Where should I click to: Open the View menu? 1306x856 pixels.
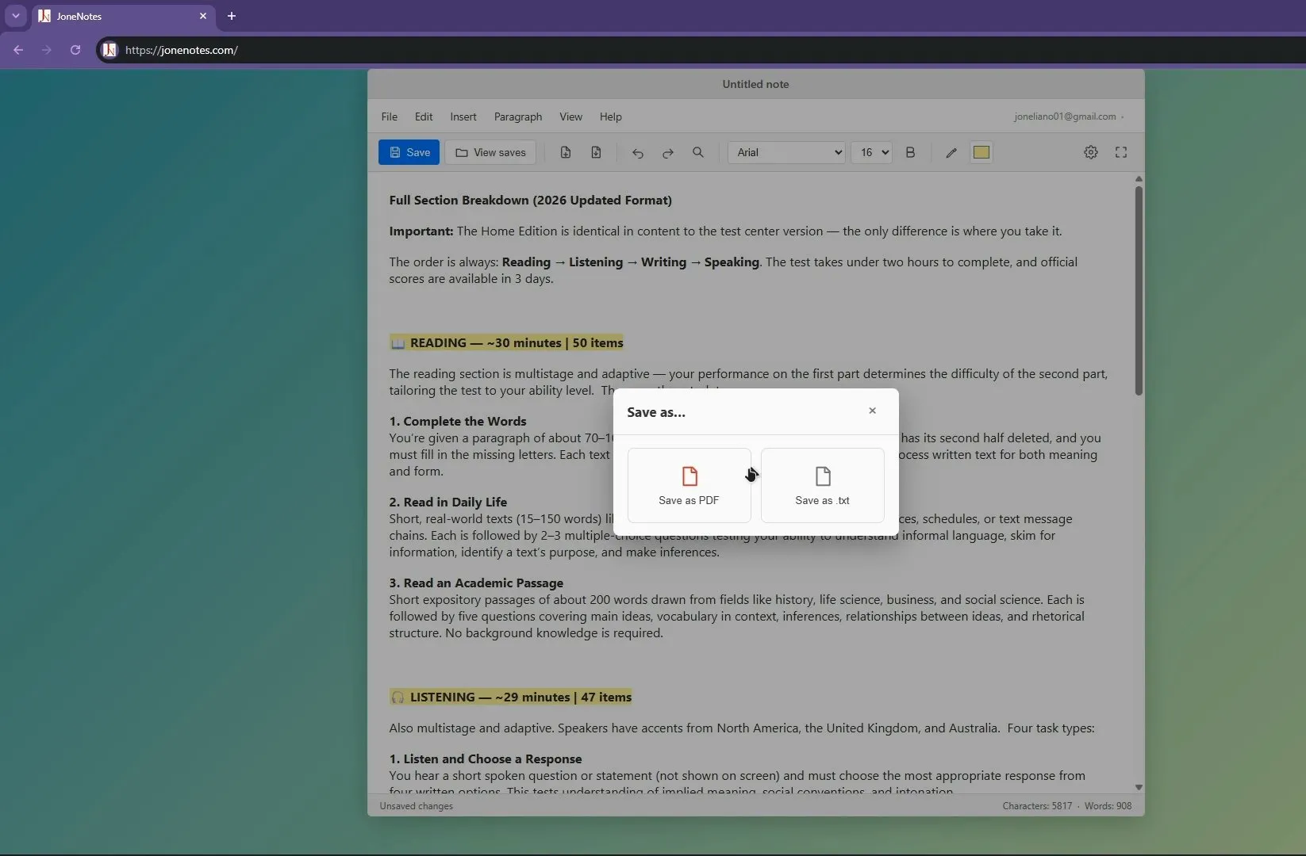click(x=570, y=117)
